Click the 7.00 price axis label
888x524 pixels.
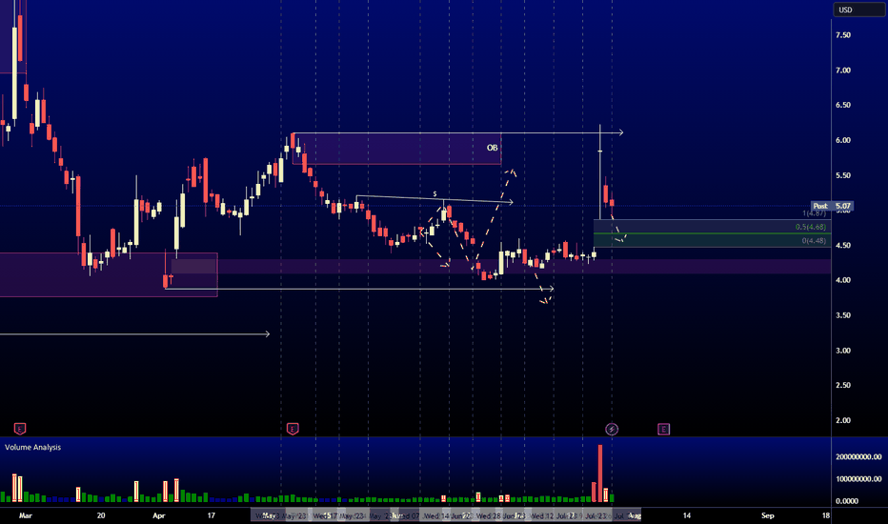pyautogui.click(x=843, y=71)
